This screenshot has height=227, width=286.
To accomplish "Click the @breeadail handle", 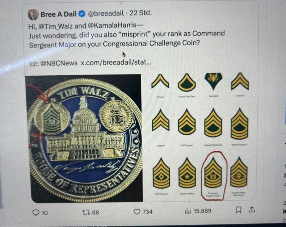I will (106, 13).
